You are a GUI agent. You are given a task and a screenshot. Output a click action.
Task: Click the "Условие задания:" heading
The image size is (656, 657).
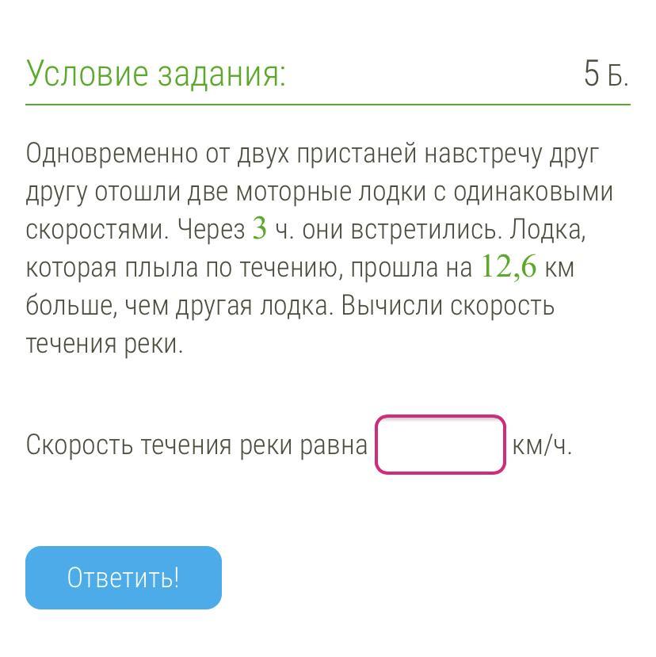coord(156,74)
